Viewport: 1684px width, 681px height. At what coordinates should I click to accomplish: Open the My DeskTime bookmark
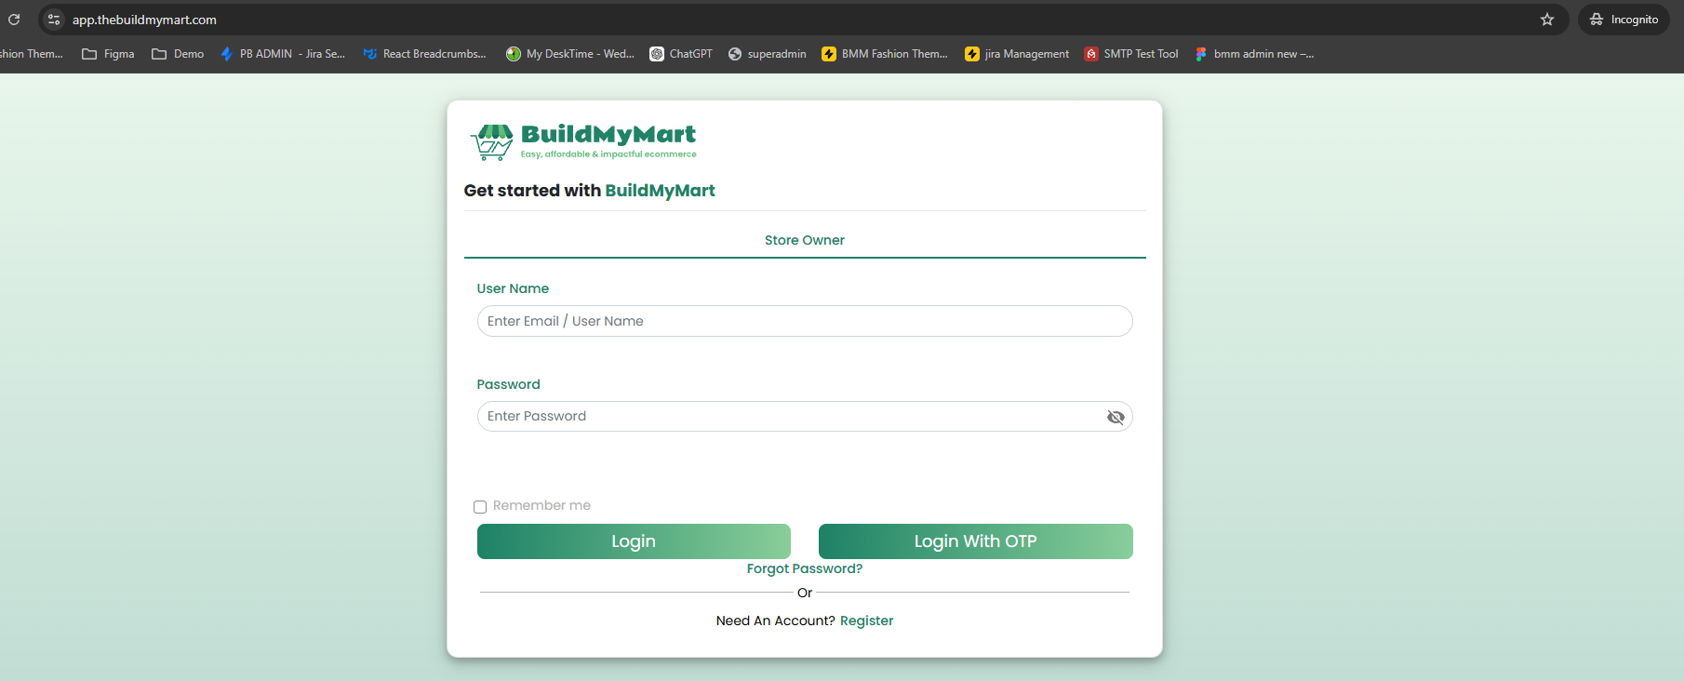[x=570, y=54]
